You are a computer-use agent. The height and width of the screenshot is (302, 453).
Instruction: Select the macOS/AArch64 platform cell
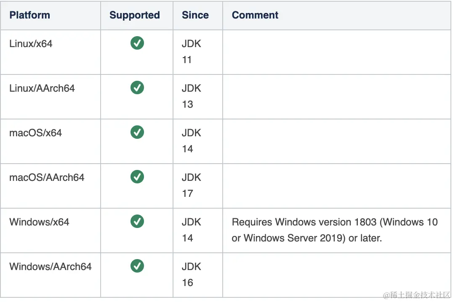(x=47, y=177)
